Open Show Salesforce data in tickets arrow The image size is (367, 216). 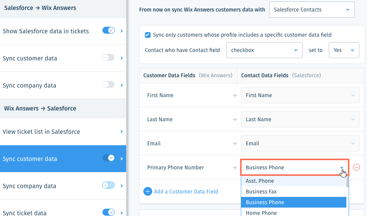point(122,31)
